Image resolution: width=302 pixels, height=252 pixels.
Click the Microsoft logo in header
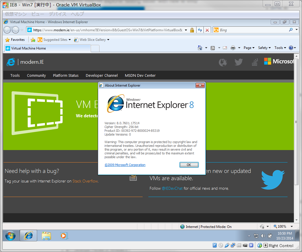(279, 61)
